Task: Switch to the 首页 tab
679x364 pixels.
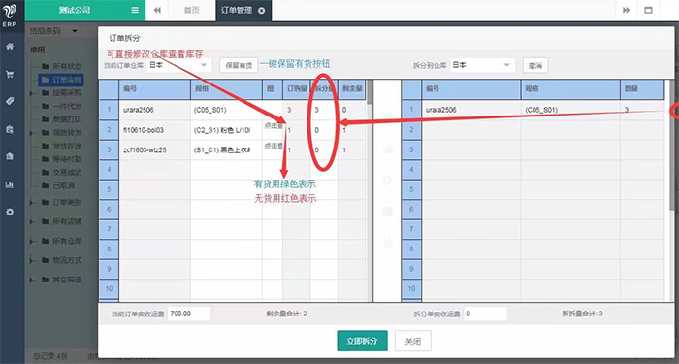Action: (x=191, y=11)
